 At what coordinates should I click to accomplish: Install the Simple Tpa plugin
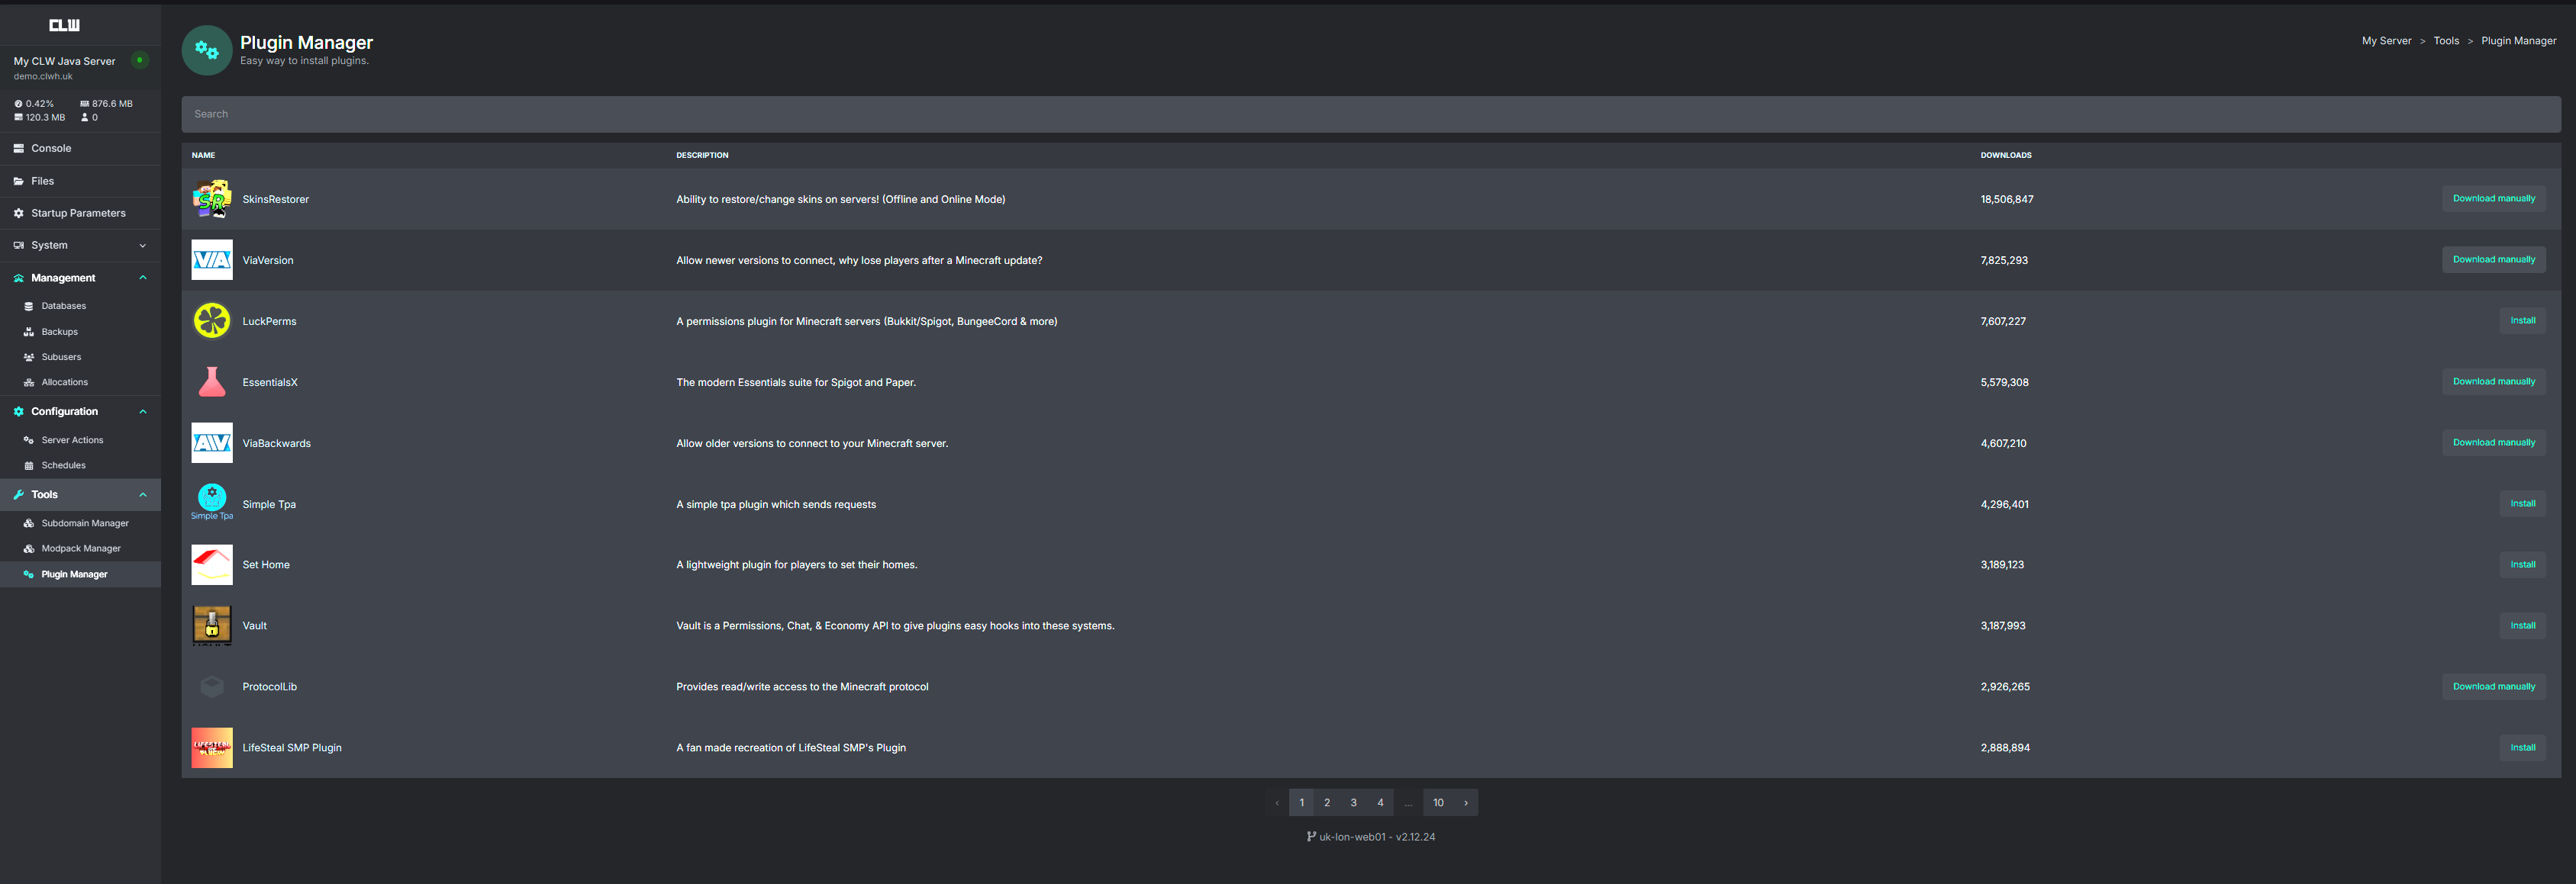click(x=2522, y=503)
